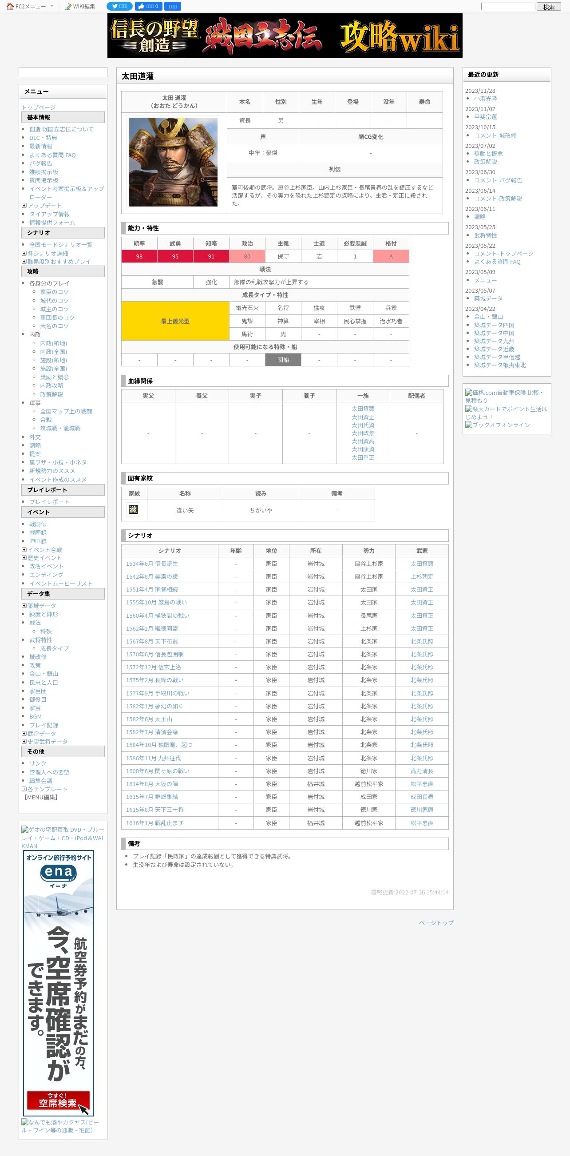
Task: Open relative 太田重正 link
Action: [x=363, y=458]
